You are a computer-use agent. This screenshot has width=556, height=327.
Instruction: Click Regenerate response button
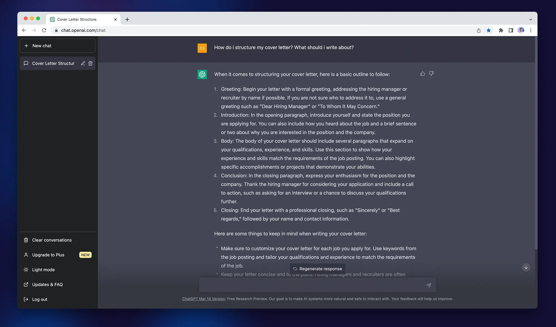tap(317, 269)
